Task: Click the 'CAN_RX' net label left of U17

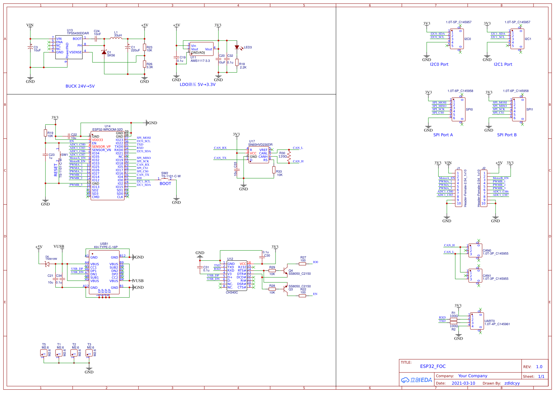Action: coord(220,148)
